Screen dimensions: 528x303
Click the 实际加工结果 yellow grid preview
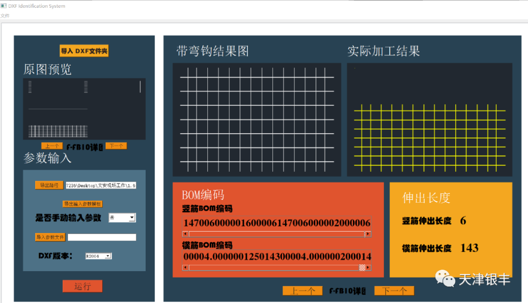[430, 119]
